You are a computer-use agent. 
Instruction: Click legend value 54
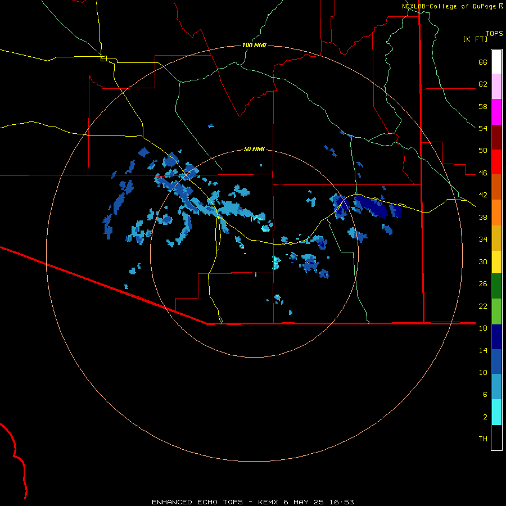(483, 128)
